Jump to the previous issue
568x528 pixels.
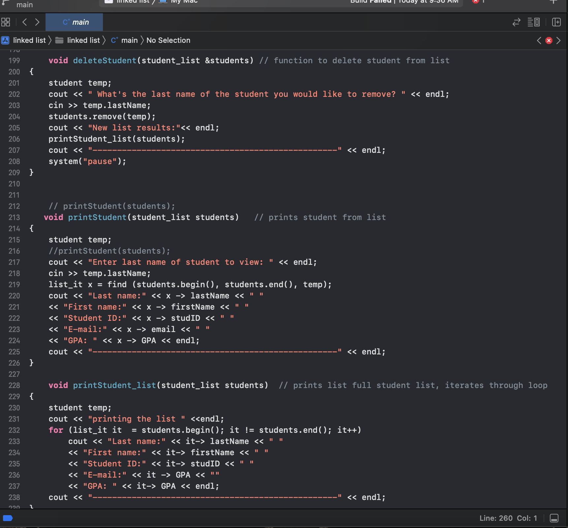539,41
